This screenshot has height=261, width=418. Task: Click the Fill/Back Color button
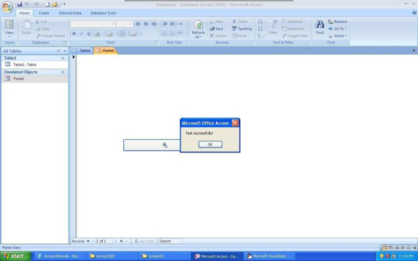click(110, 33)
